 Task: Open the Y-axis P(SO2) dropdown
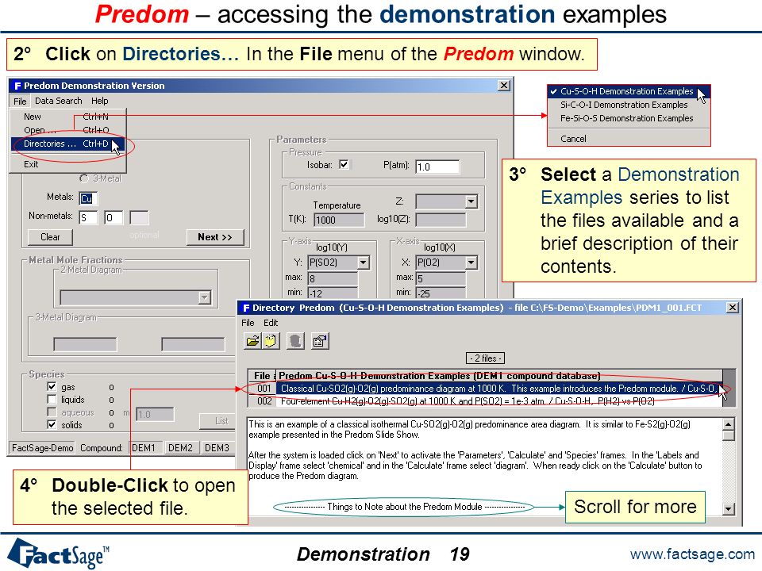(363, 263)
